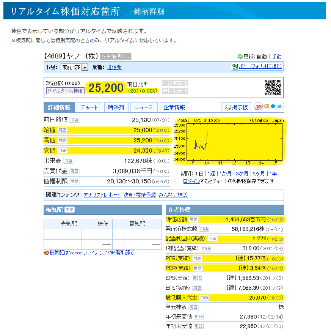Open the みんなの株式 link
Screen dimensions: 331x336
[x=173, y=195]
